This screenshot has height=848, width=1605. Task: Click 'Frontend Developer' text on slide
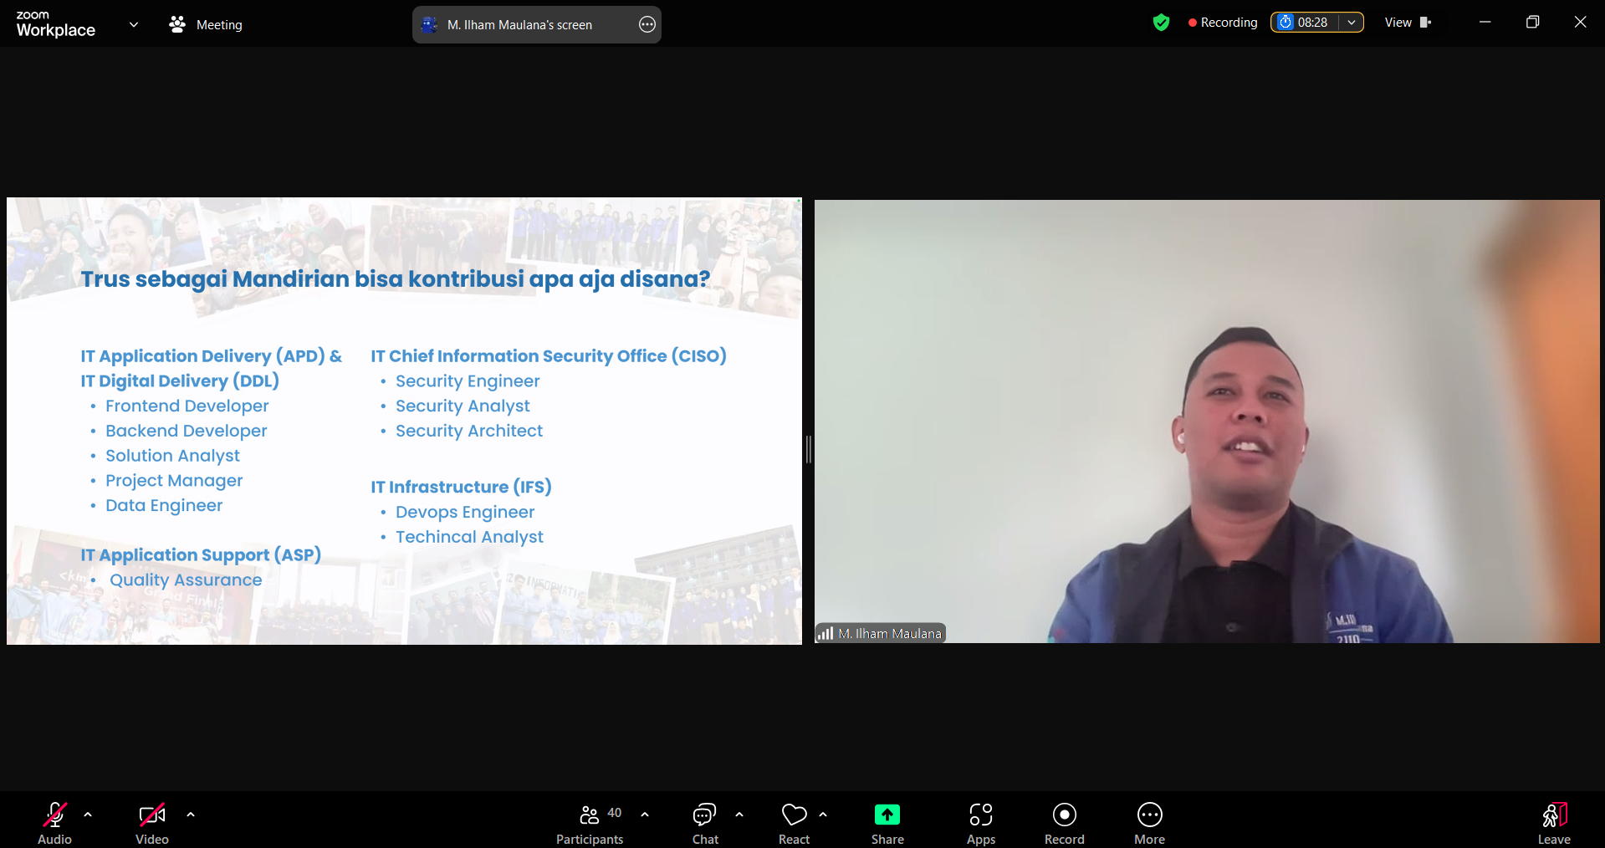pyautogui.click(x=187, y=406)
